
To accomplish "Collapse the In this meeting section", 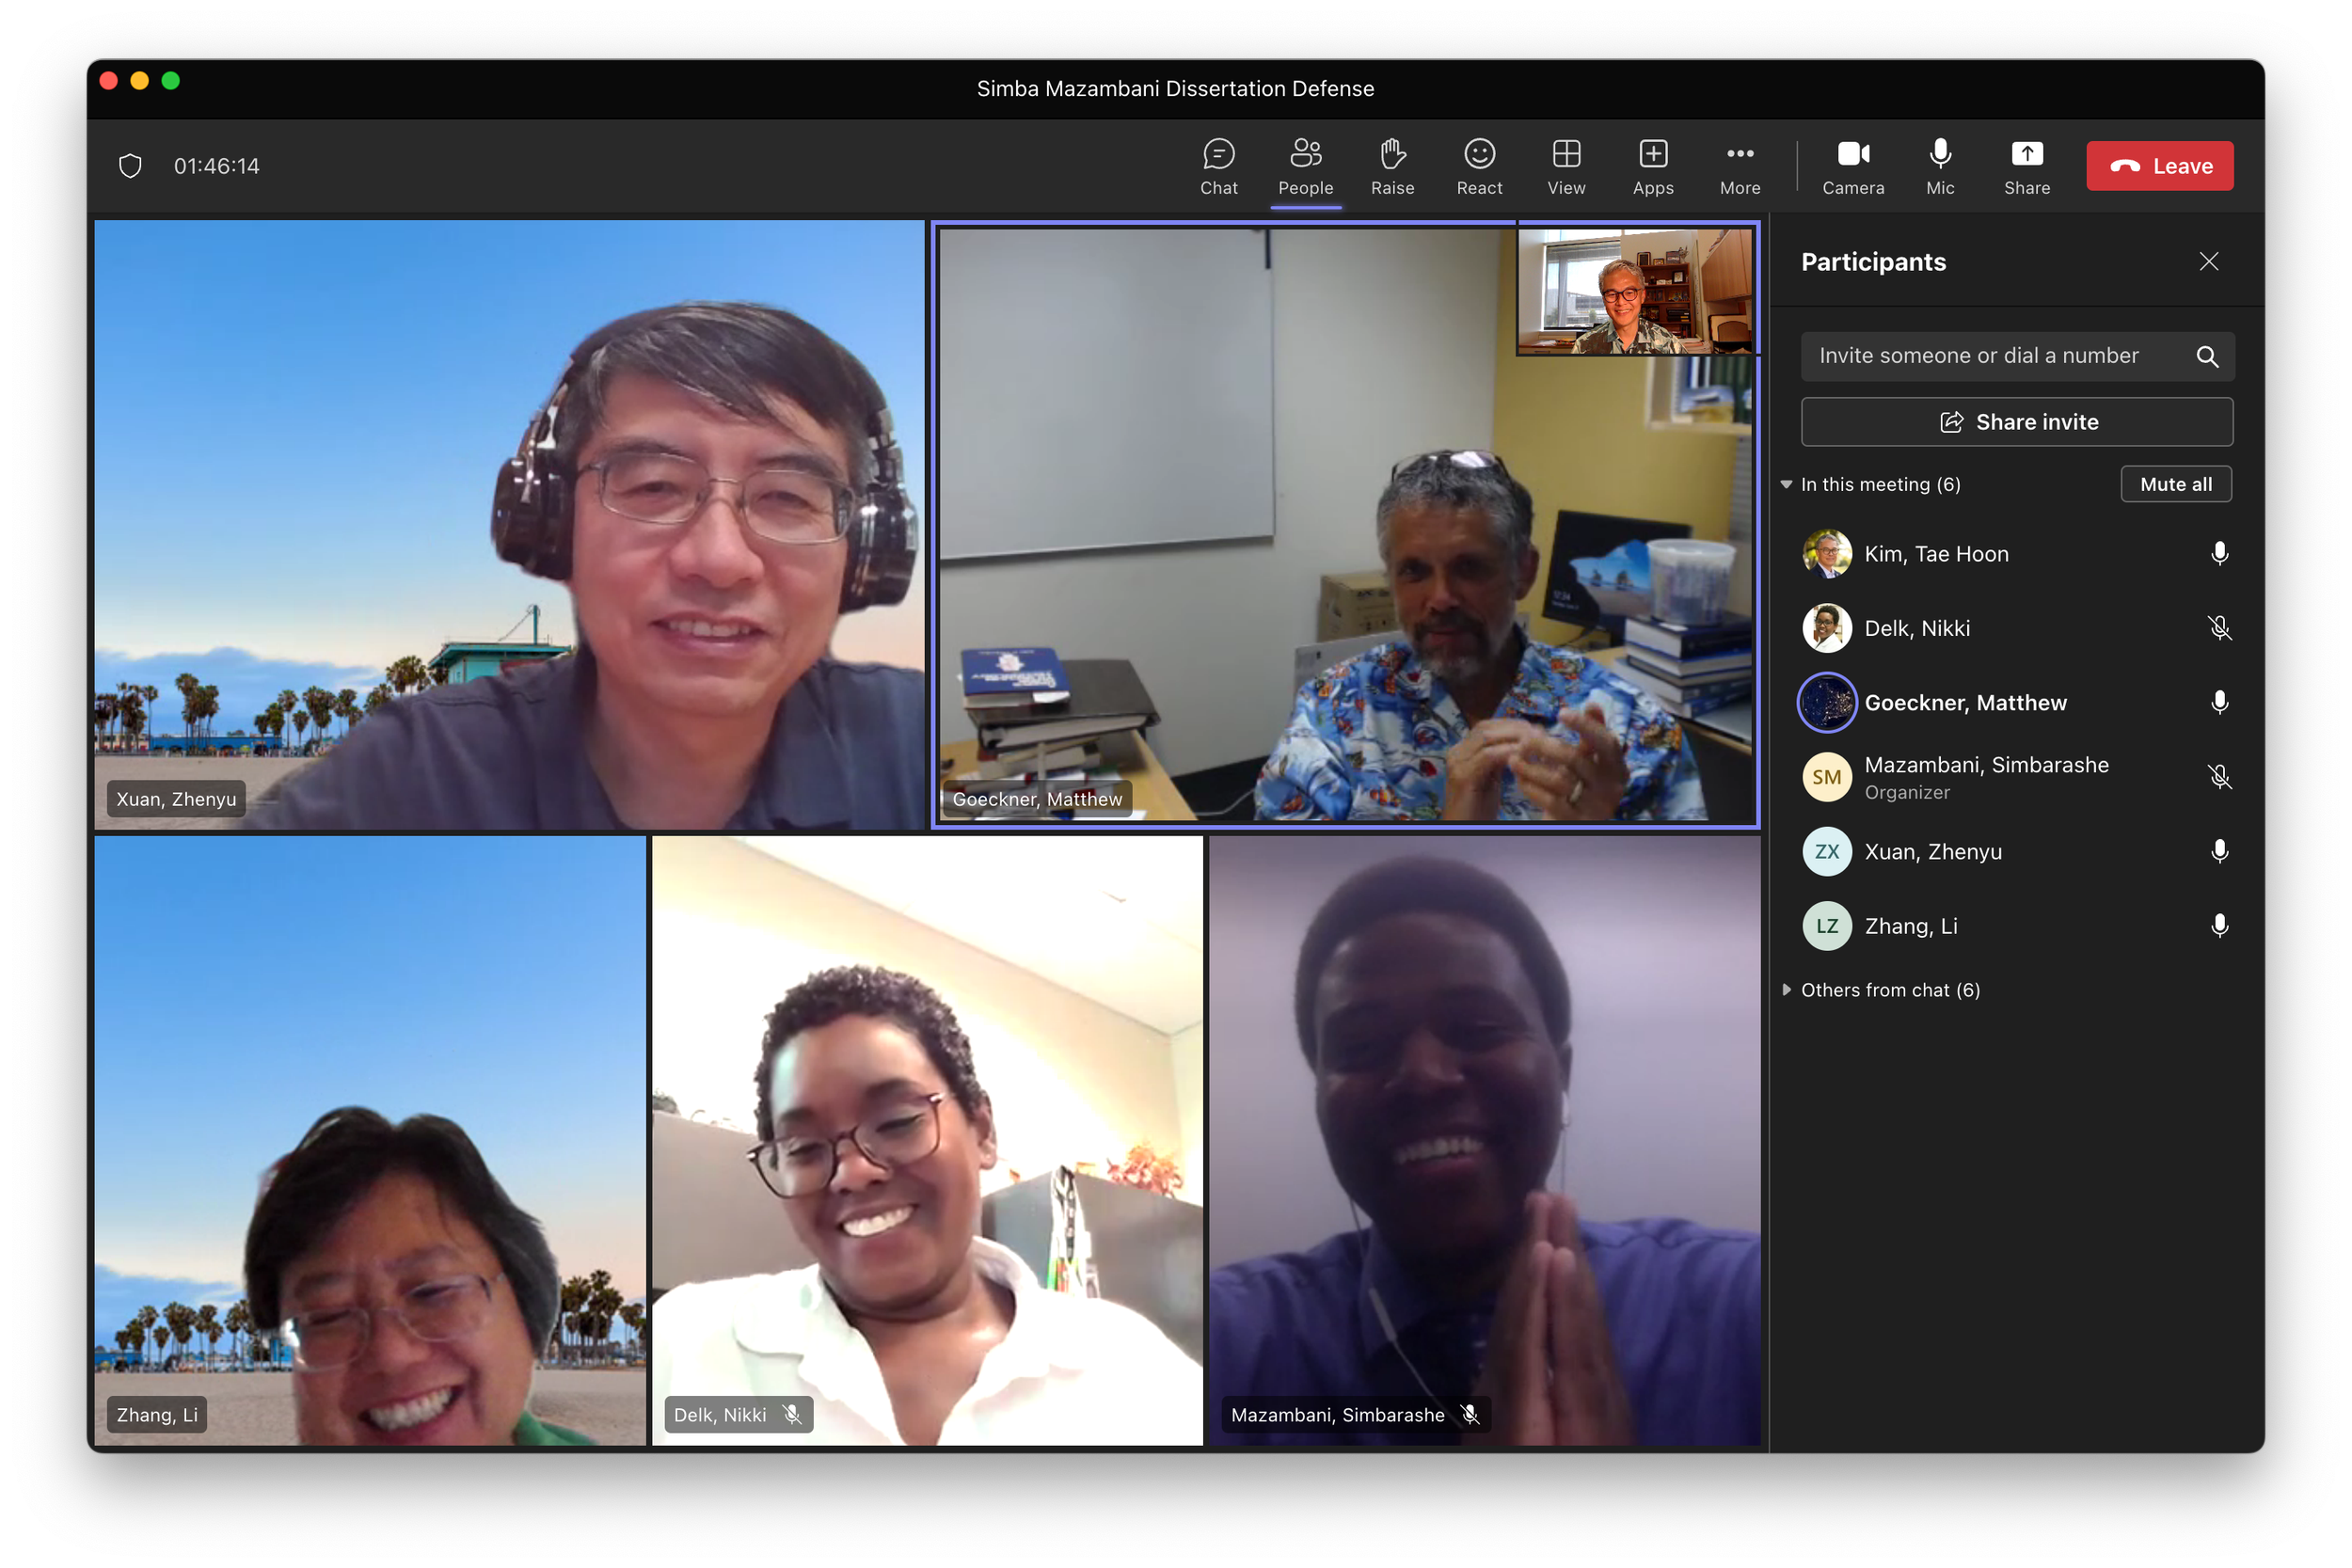I will click(1786, 484).
